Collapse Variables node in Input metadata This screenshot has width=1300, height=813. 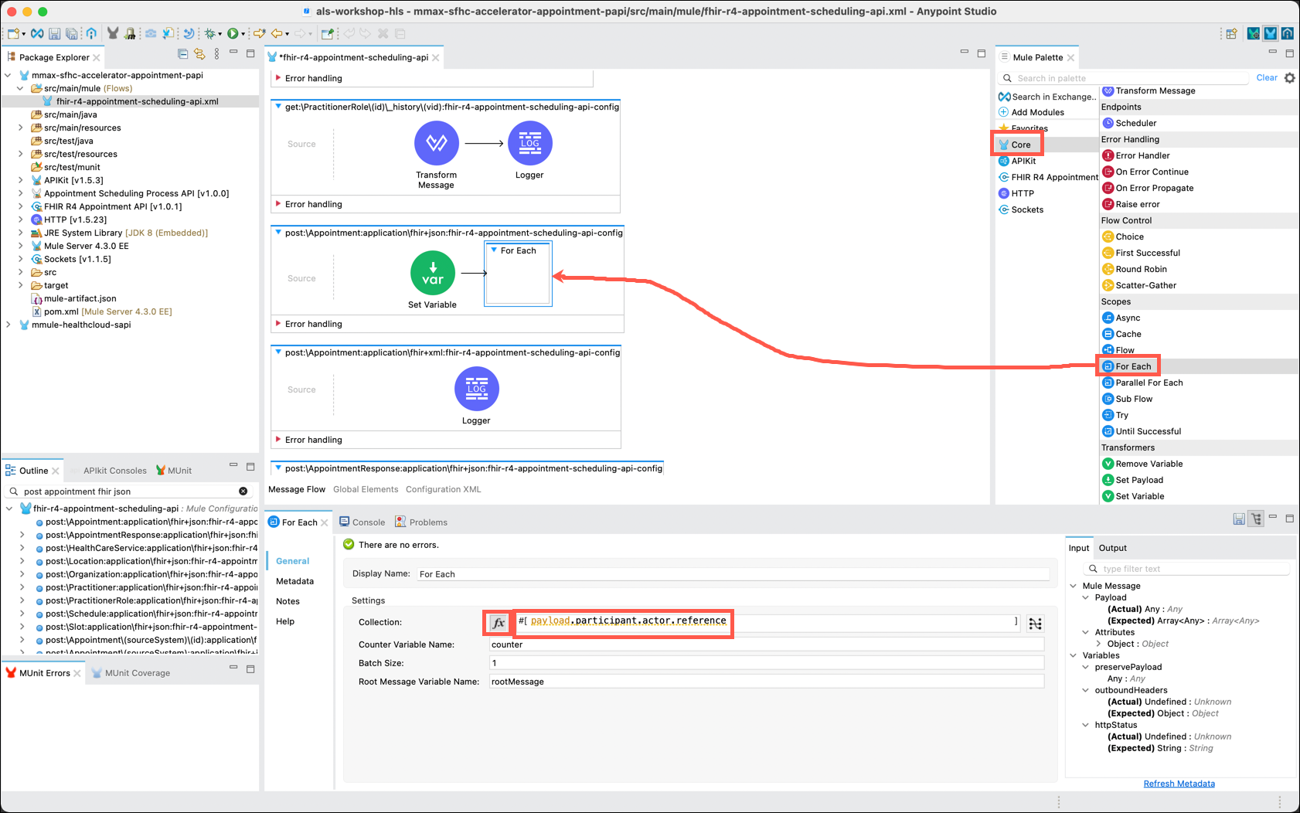tap(1074, 655)
